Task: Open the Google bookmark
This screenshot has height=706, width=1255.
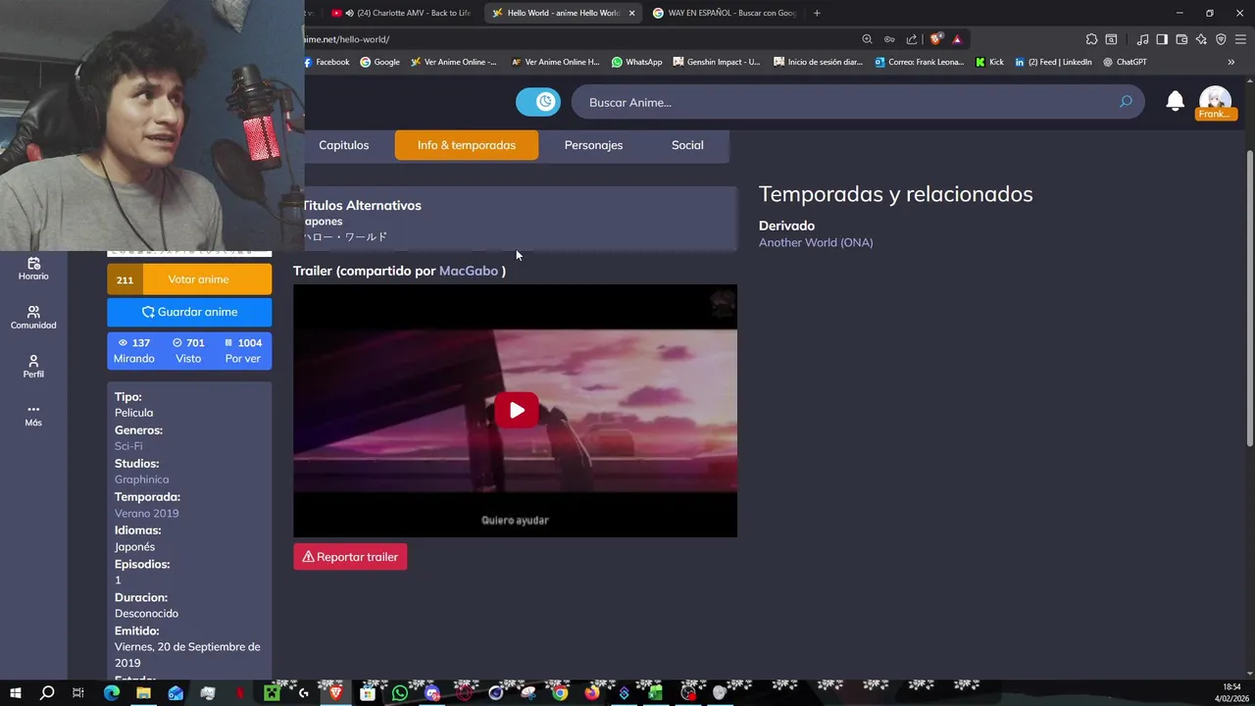Action: click(380, 62)
